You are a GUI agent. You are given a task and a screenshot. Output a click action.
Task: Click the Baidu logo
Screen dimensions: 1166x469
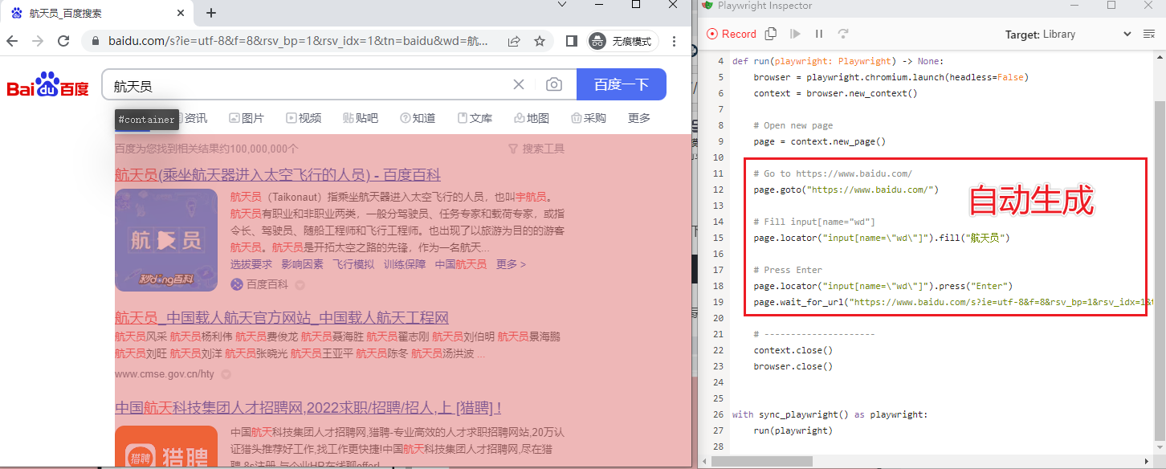[48, 85]
